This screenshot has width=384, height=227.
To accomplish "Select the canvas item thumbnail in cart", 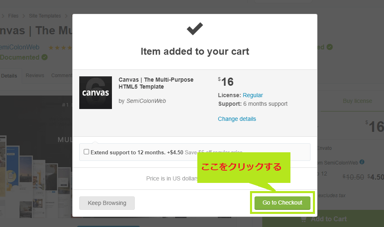I will (96, 93).
